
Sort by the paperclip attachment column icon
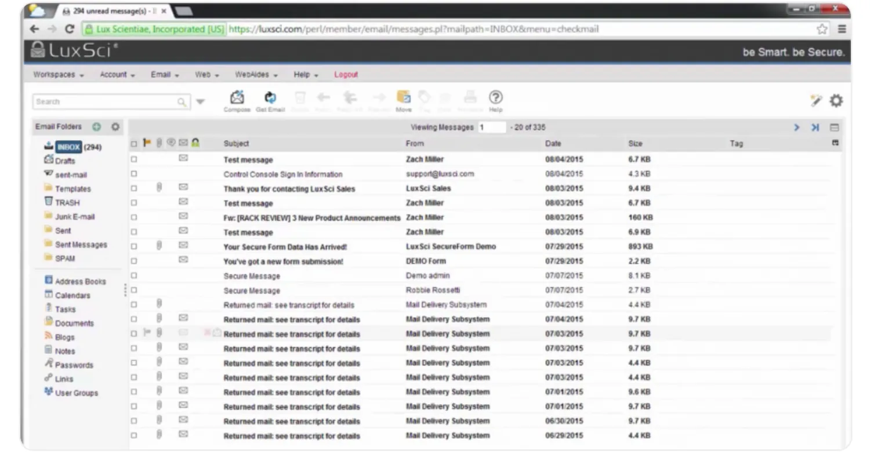click(x=159, y=143)
